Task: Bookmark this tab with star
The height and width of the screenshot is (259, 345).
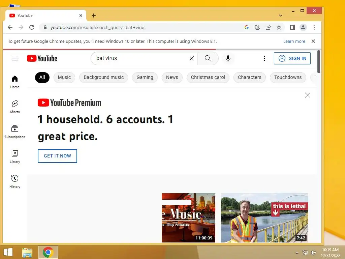Action: tap(279, 27)
